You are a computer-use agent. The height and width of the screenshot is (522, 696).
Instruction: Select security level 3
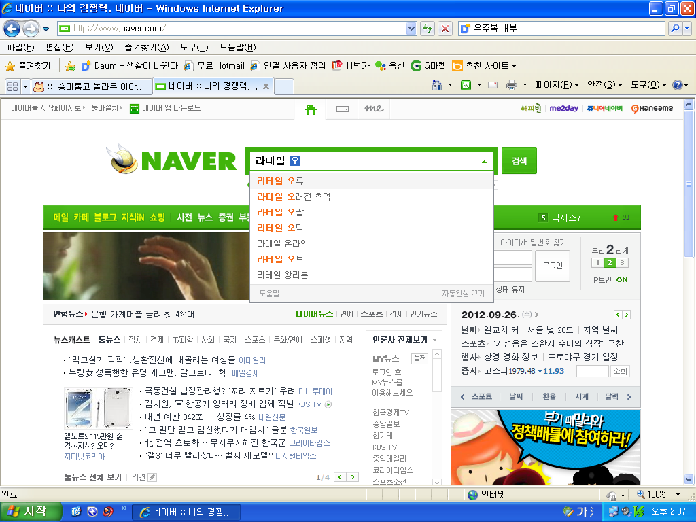(623, 263)
